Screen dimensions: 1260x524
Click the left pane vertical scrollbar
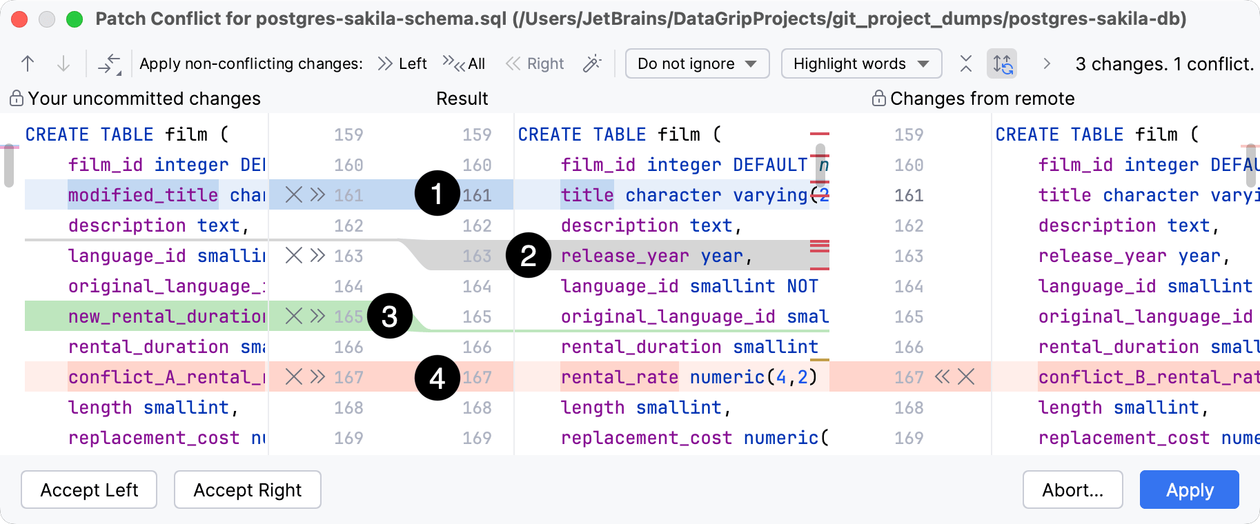(x=8, y=165)
